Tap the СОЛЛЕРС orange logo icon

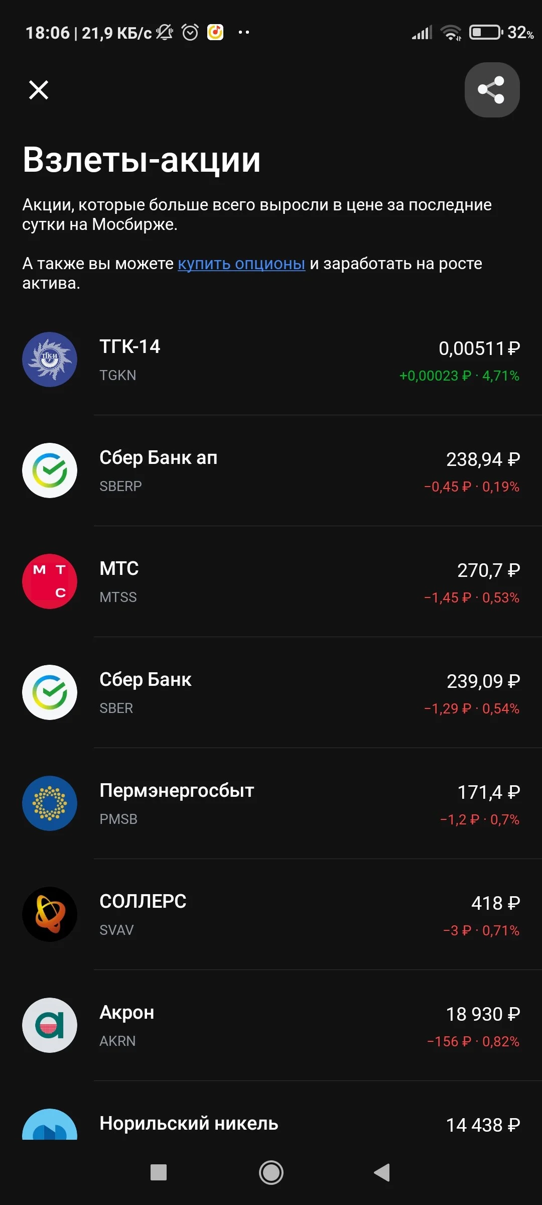(x=50, y=914)
